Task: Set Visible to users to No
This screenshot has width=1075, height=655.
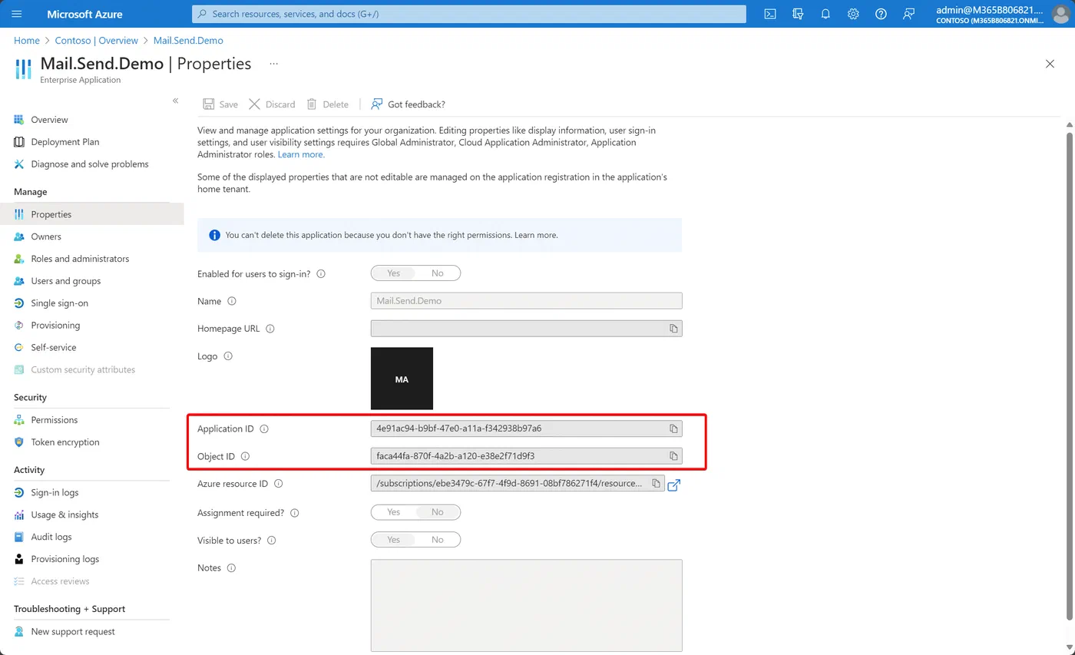Action: coord(438,540)
